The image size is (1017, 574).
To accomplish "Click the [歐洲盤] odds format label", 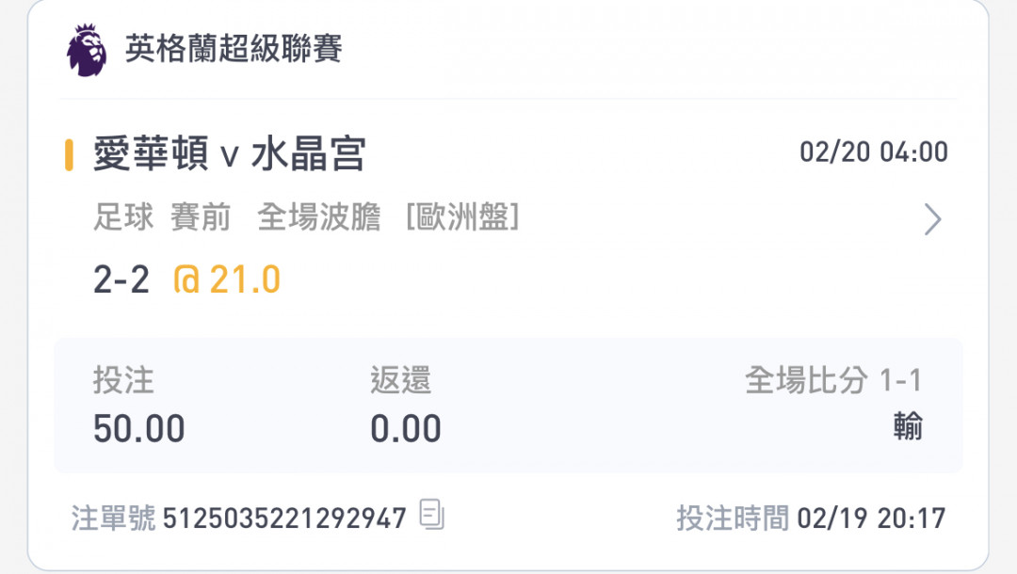I will [x=462, y=217].
